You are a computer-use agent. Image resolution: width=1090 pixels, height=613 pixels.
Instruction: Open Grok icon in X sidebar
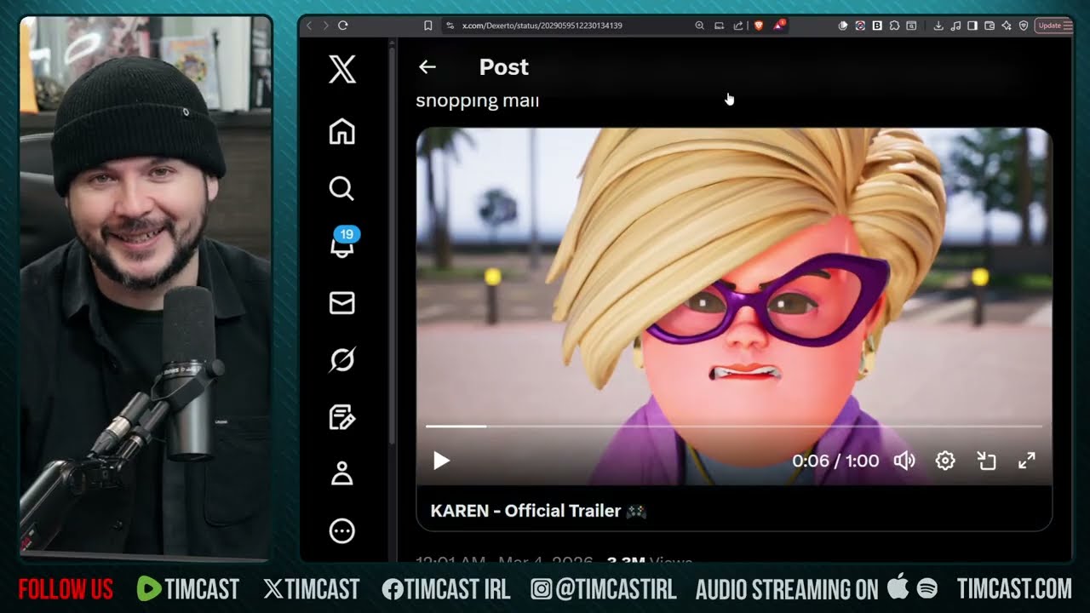coord(341,360)
